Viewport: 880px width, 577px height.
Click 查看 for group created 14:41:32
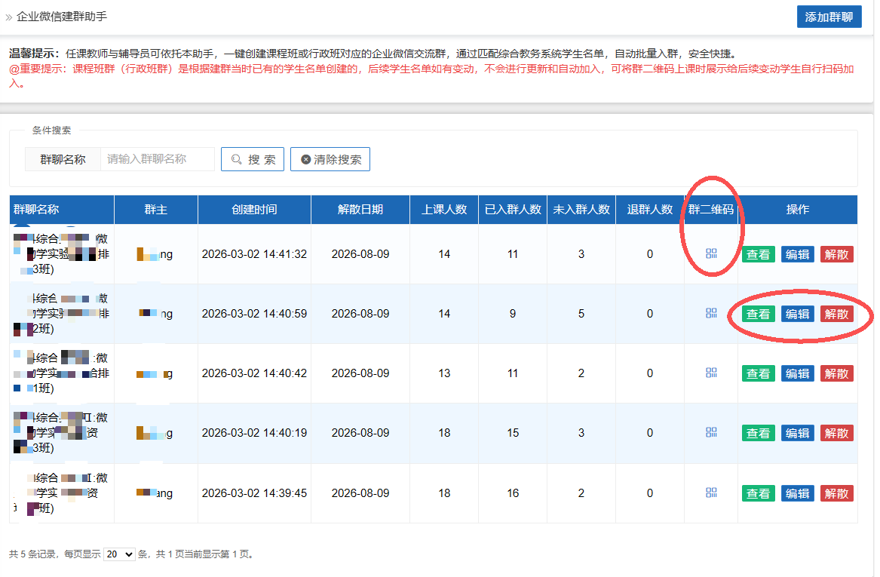pos(758,254)
